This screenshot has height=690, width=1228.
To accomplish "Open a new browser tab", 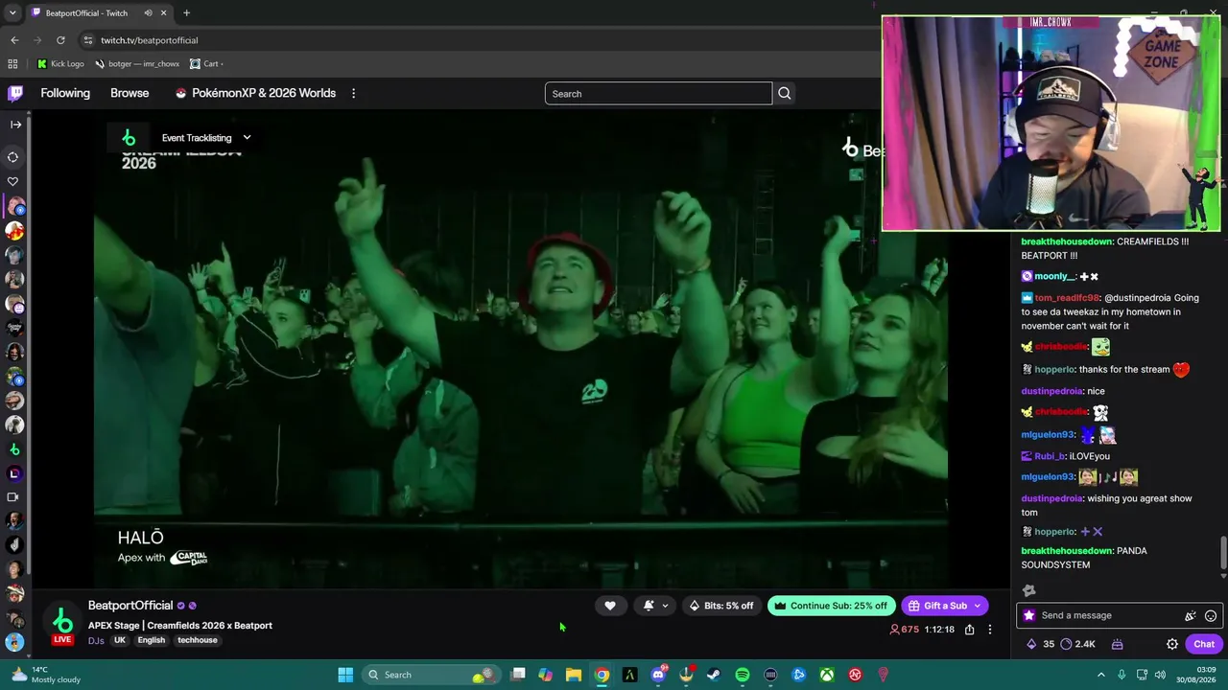I will [186, 13].
